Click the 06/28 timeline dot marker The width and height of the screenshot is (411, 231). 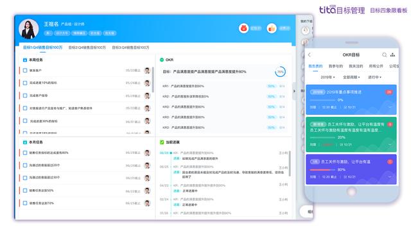pos(171,153)
